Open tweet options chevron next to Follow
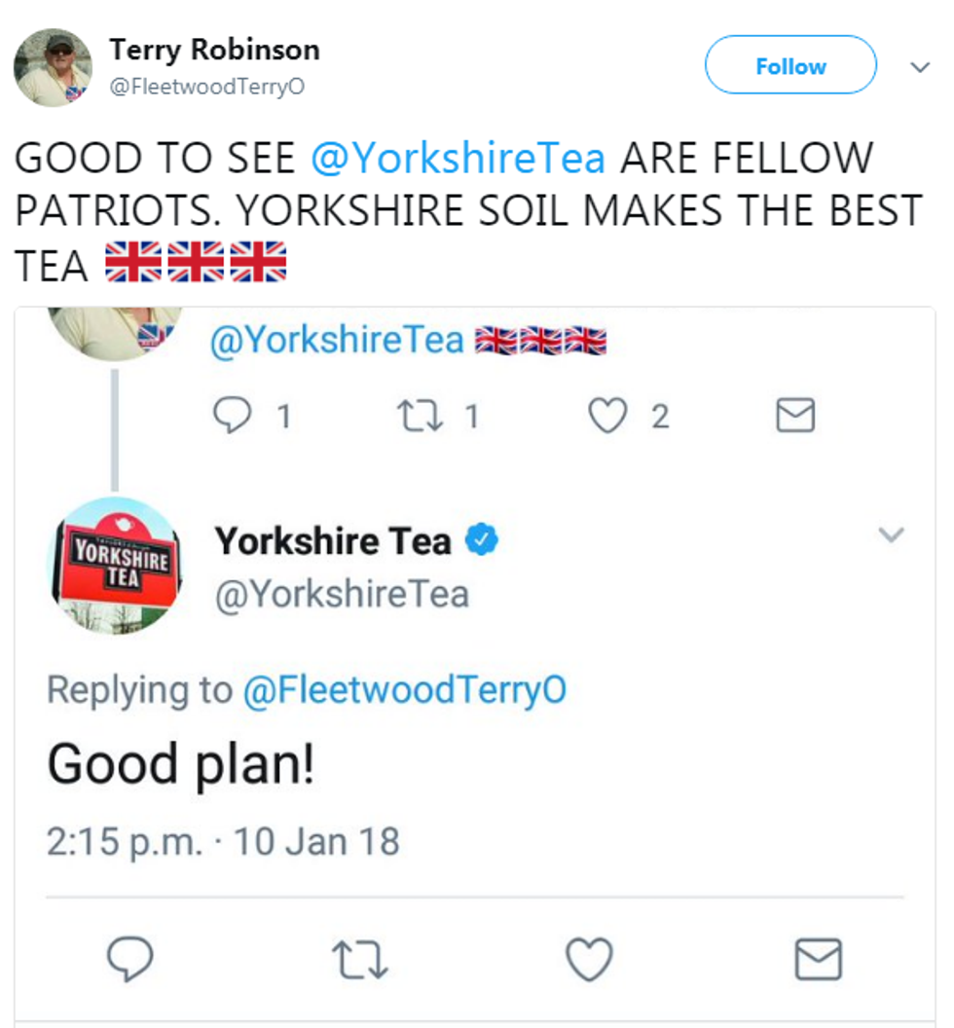This screenshot has width=954, height=1028. (x=920, y=67)
